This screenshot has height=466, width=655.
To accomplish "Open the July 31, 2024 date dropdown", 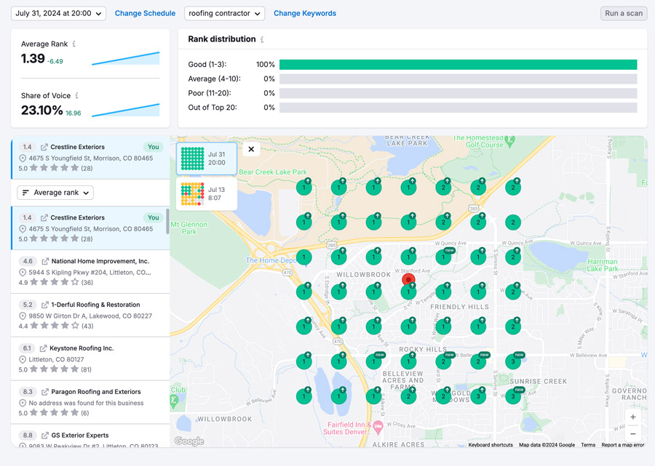I will [x=58, y=13].
